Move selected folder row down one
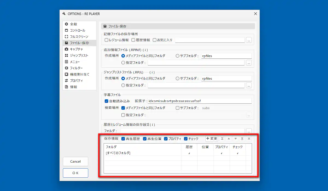The width and height of the screenshot is (328, 191). point(235,139)
